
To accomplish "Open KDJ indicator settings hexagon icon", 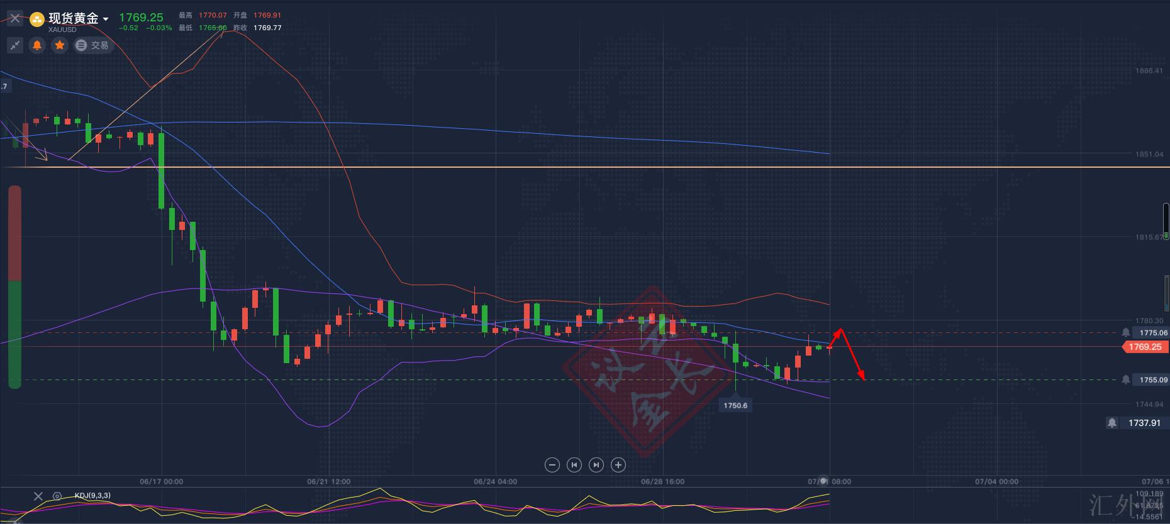I will pos(57,496).
